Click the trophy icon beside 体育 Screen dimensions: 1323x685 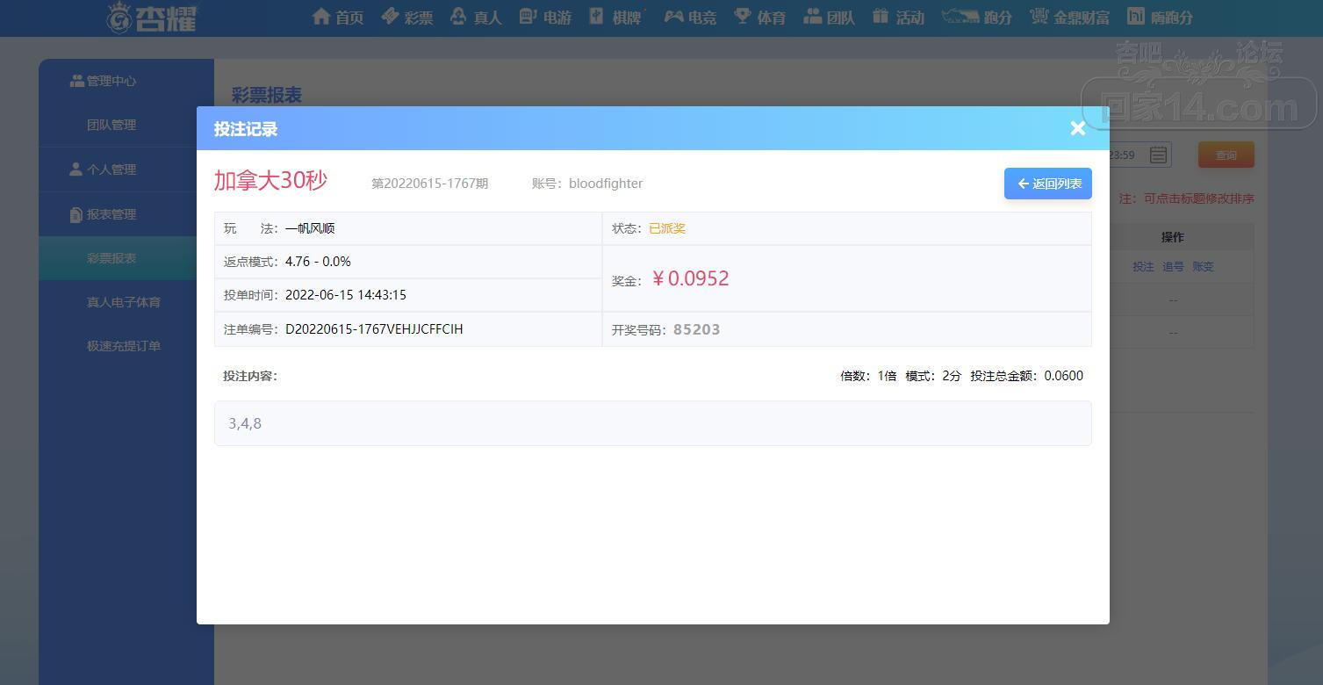coord(743,16)
